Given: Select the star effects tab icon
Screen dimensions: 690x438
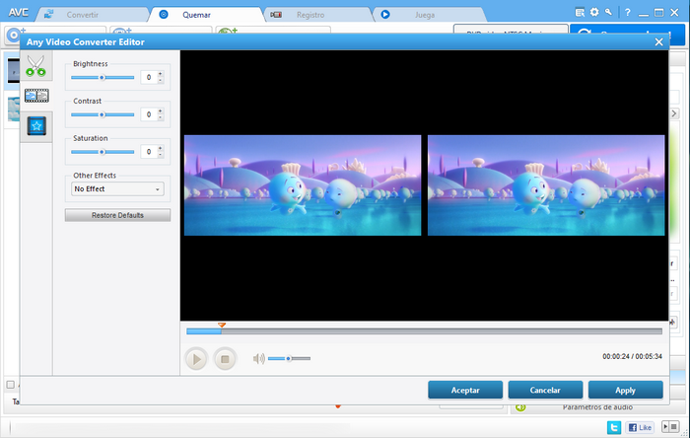Looking at the screenshot, I should point(36,126).
